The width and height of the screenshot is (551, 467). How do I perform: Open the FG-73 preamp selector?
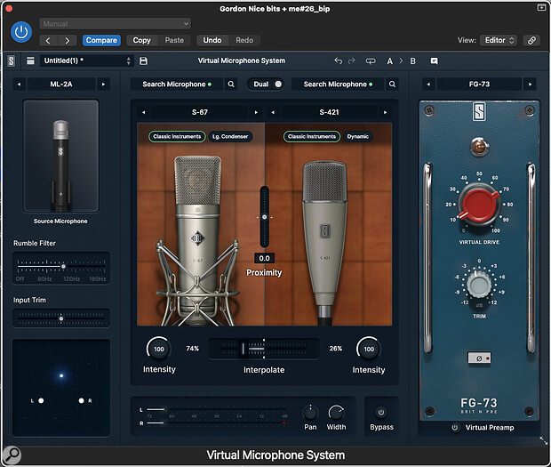pos(479,85)
